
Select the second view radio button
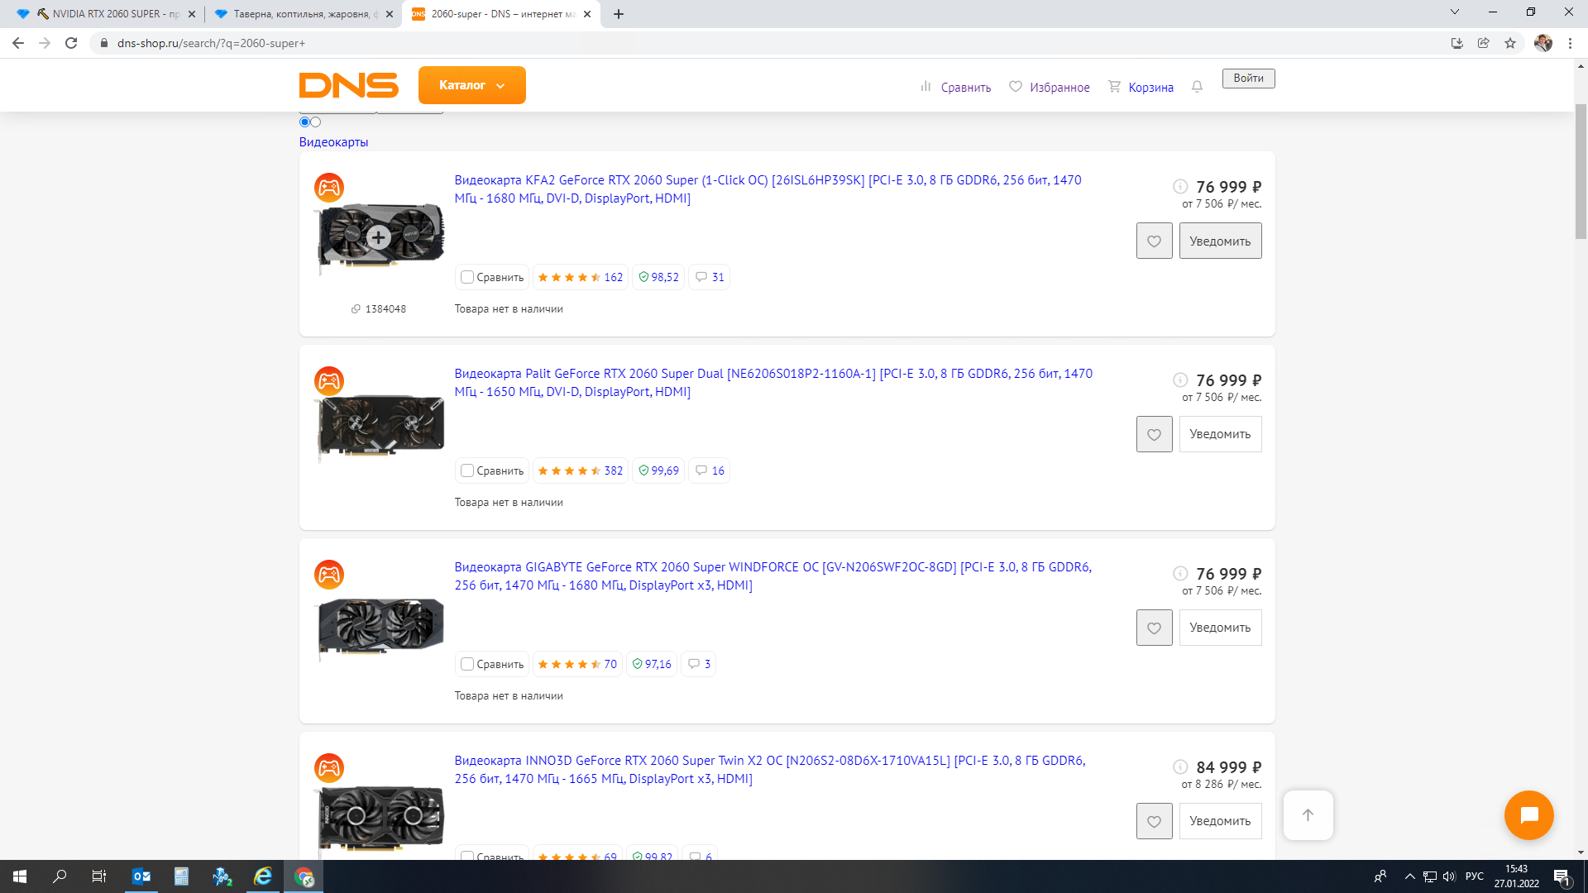(x=316, y=122)
